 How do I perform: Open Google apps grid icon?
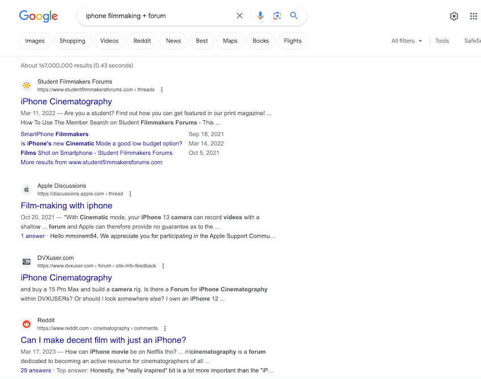(473, 16)
